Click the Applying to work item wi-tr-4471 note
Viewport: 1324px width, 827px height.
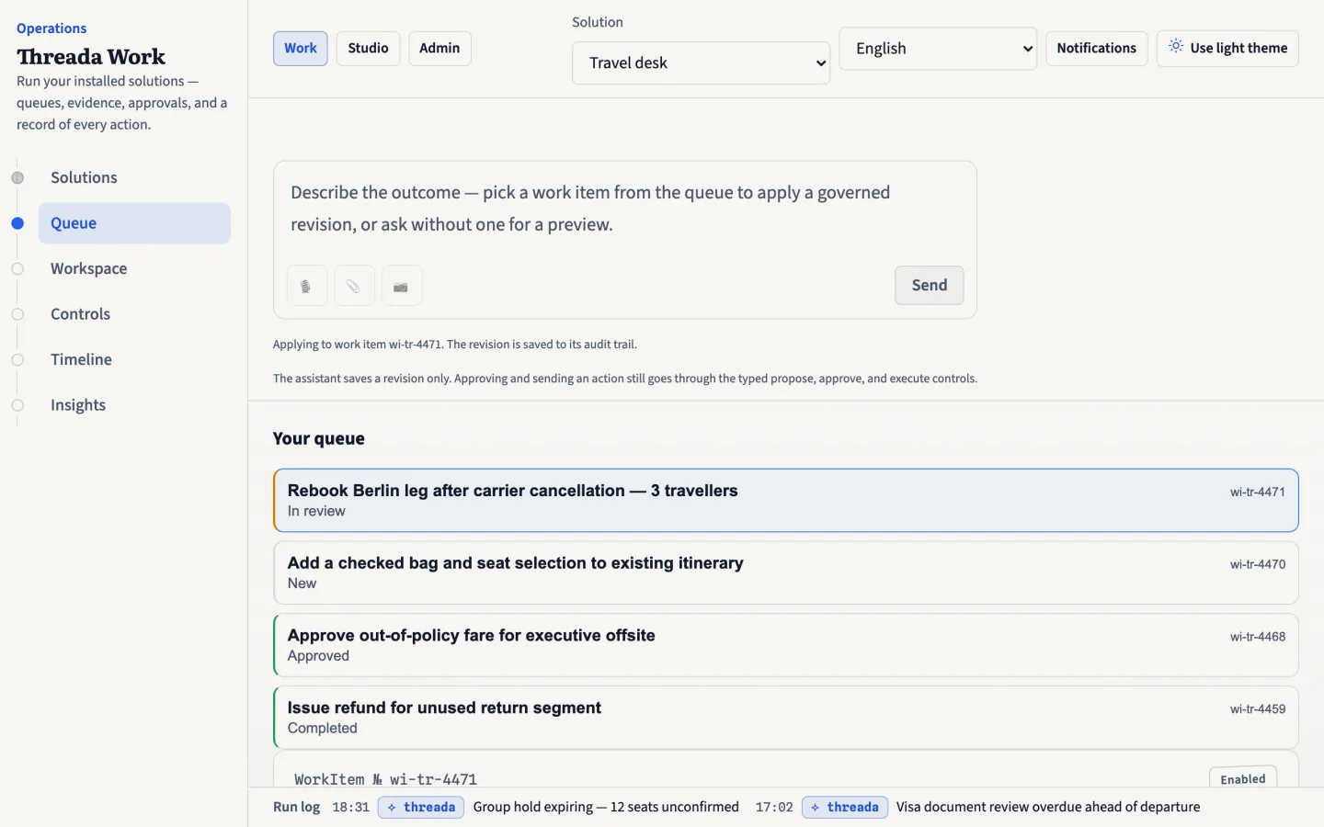pos(454,345)
